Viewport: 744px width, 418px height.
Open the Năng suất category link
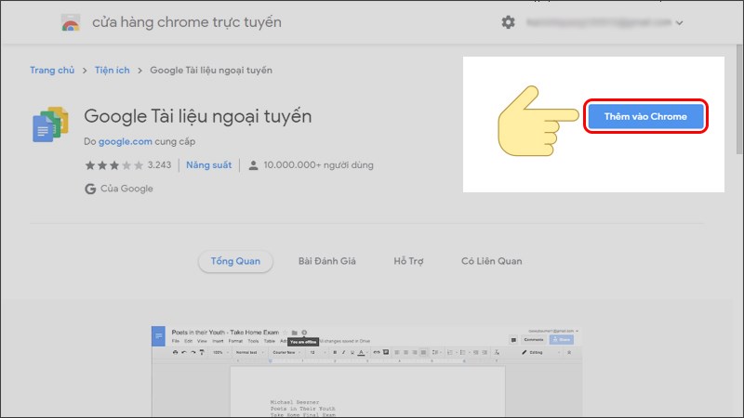208,165
